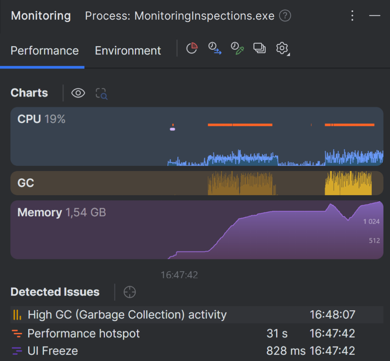Screen dimensions: 390x361
Task: Open the gear settings dropdown
Action: pos(282,49)
